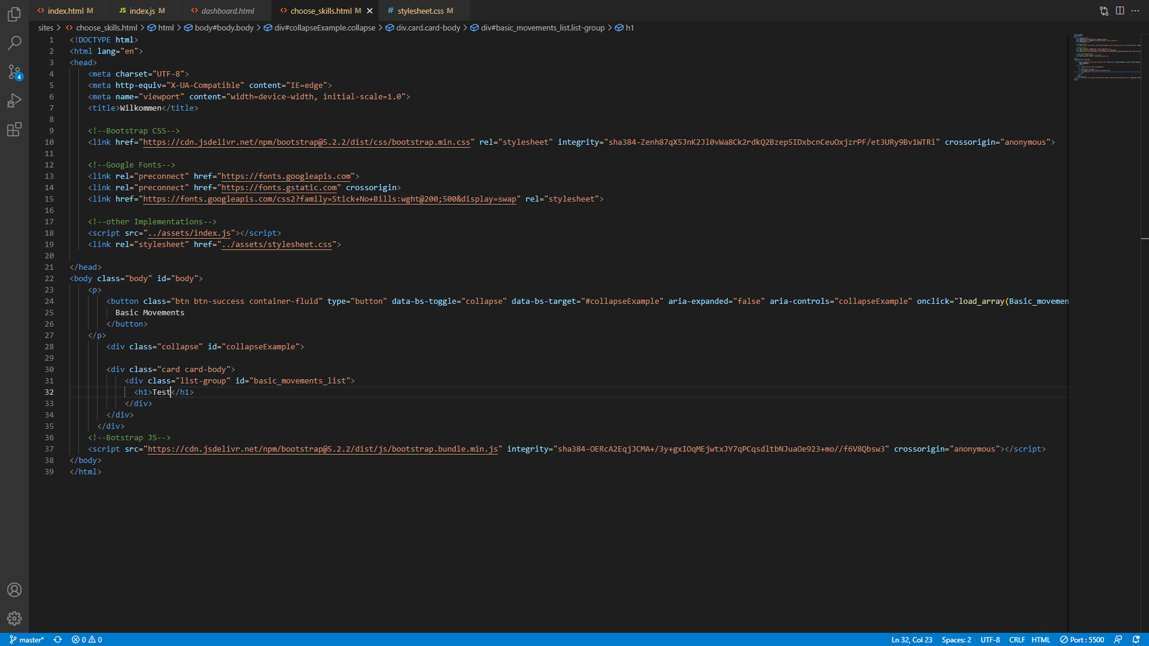
Task: Open the Extensions panel icon
Action: 14,129
